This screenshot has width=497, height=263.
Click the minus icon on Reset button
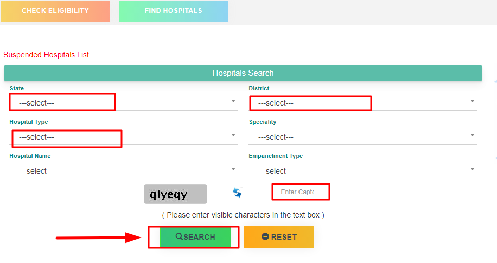pyautogui.click(x=265, y=236)
